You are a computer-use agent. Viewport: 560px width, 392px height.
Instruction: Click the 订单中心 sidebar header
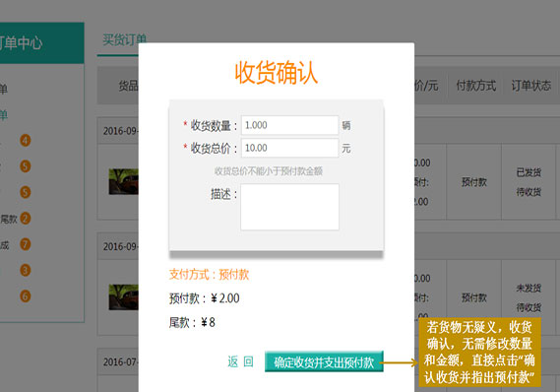coord(41,43)
